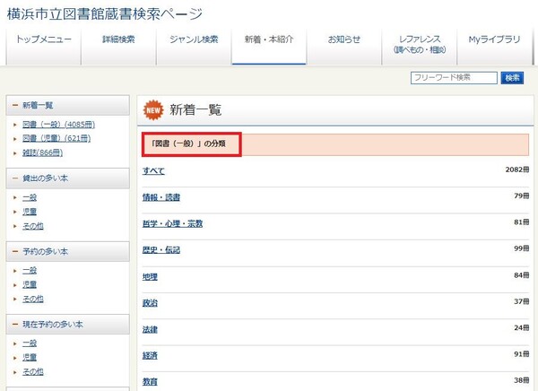Click the フリーワード検索 input field
This screenshot has height=391, width=538.
pyautogui.click(x=454, y=78)
